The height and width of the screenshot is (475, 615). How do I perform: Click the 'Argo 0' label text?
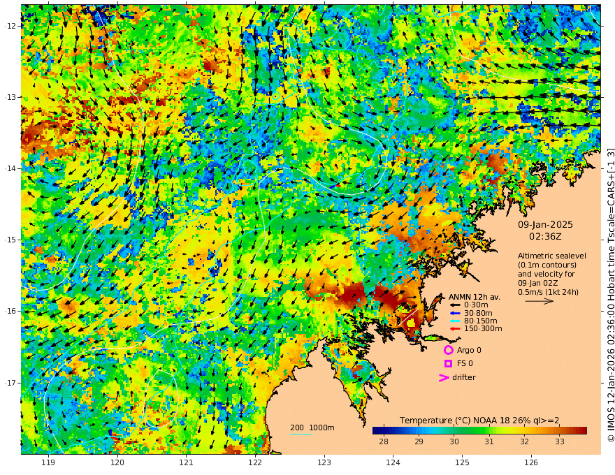coord(469,351)
